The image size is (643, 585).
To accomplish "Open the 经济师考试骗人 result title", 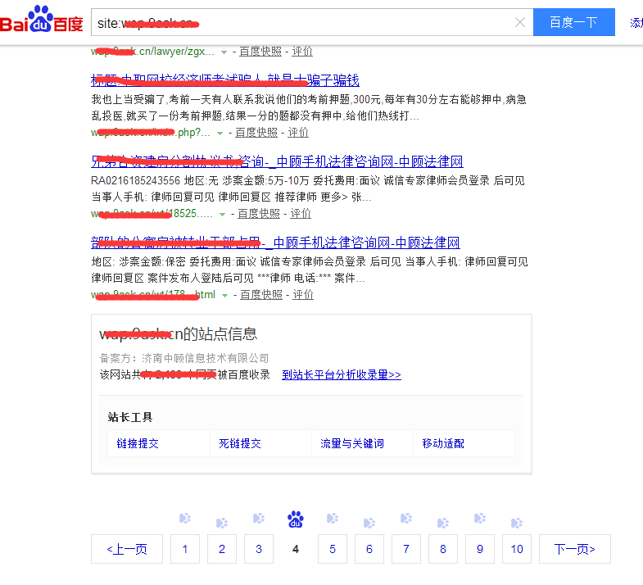I will [225, 80].
